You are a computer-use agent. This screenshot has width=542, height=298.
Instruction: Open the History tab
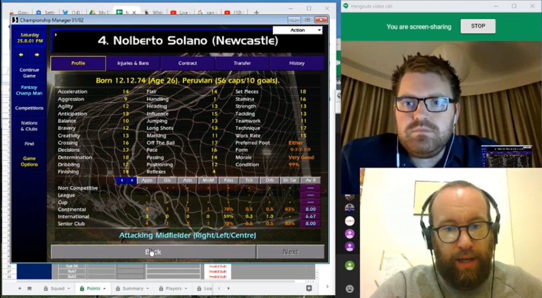click(x=297, y=63)
